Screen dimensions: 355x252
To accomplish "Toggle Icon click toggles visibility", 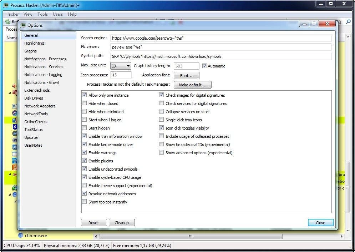I will [x=161, y=128].
